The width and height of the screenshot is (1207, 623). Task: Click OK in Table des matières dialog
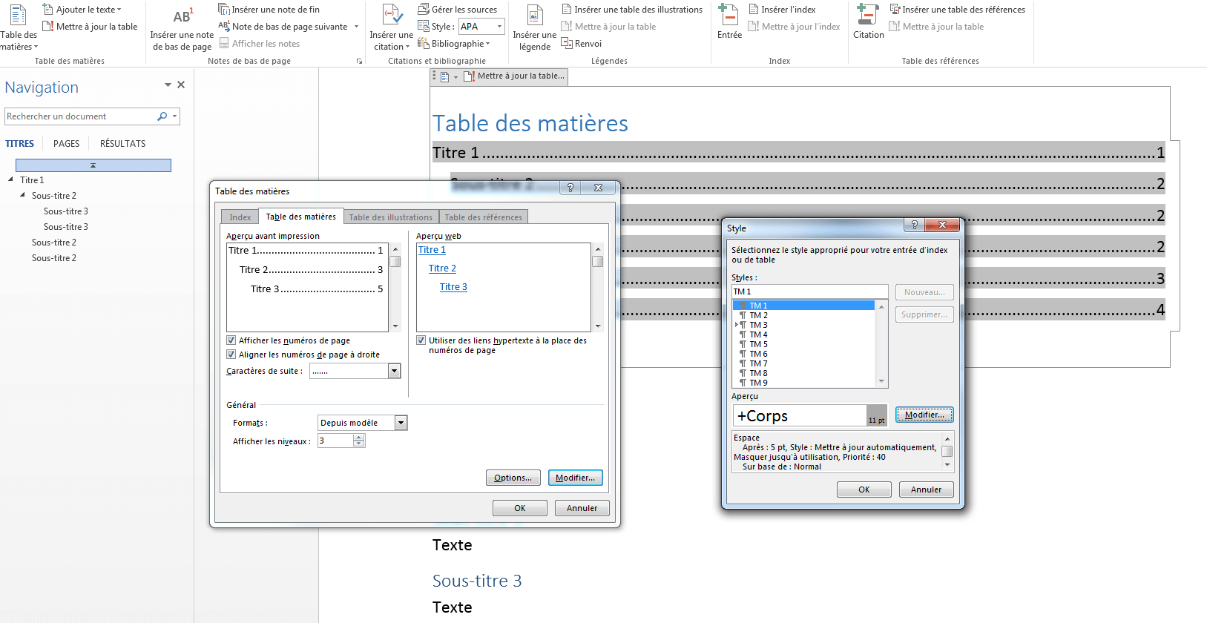[x=520, y=508]
